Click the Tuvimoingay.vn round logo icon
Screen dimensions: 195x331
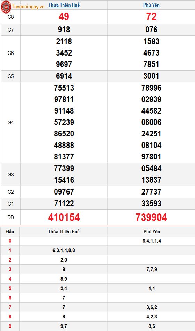coord(6,7)
